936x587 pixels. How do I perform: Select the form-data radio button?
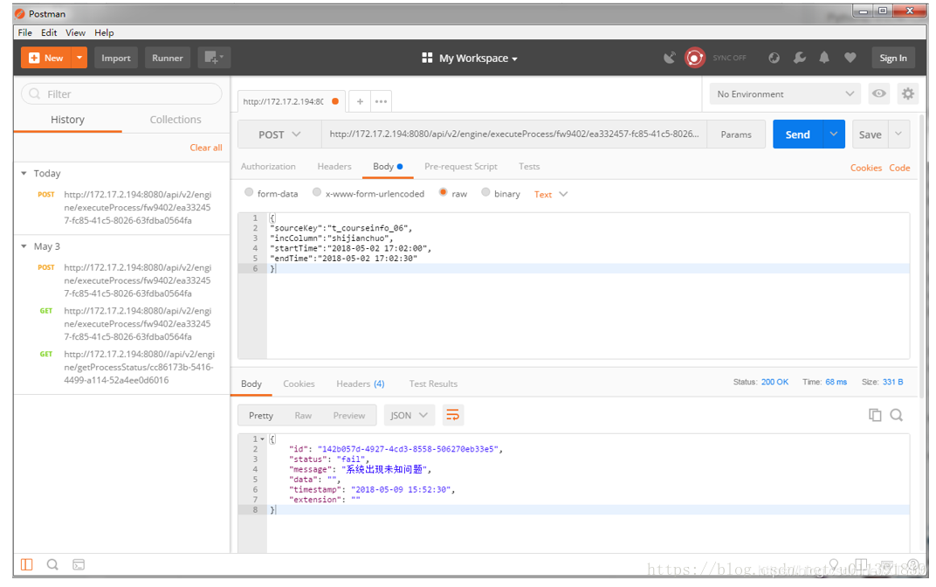click(249, 192)
